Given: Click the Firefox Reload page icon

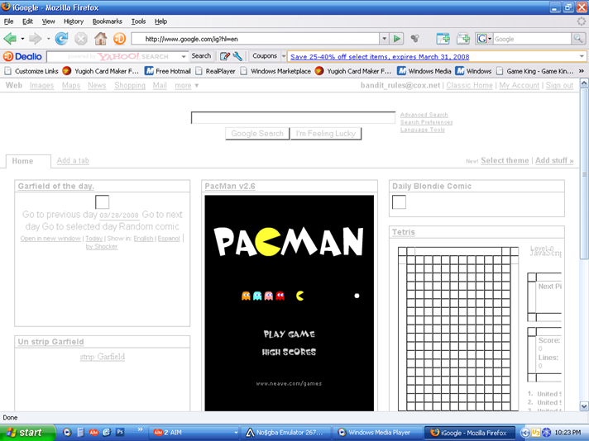Looking at the screenshot, I should [x=61, y=39].
